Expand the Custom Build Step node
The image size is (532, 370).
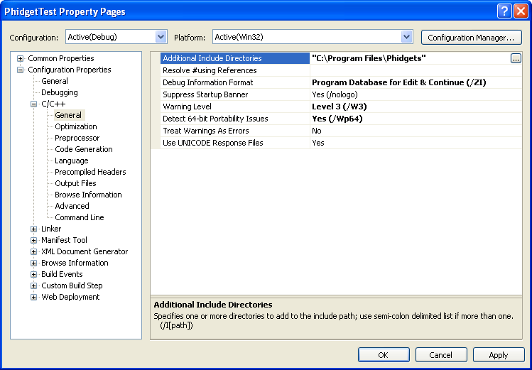33,286
